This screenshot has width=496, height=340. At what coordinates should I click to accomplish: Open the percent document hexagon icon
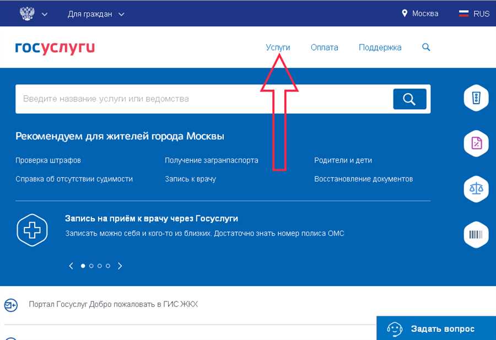[x=476, y=143]
